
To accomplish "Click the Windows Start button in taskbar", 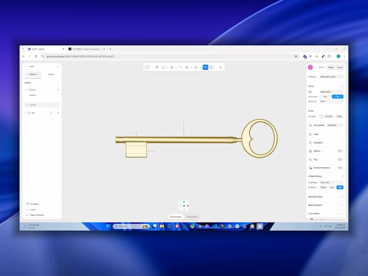I will (108, 226).
